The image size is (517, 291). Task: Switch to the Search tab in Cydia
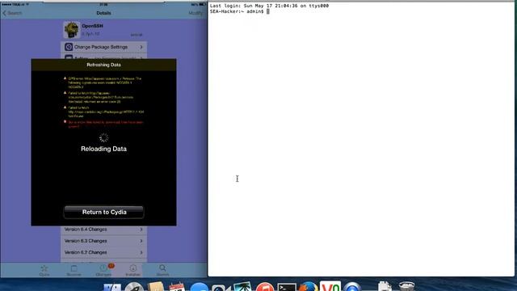162,270
